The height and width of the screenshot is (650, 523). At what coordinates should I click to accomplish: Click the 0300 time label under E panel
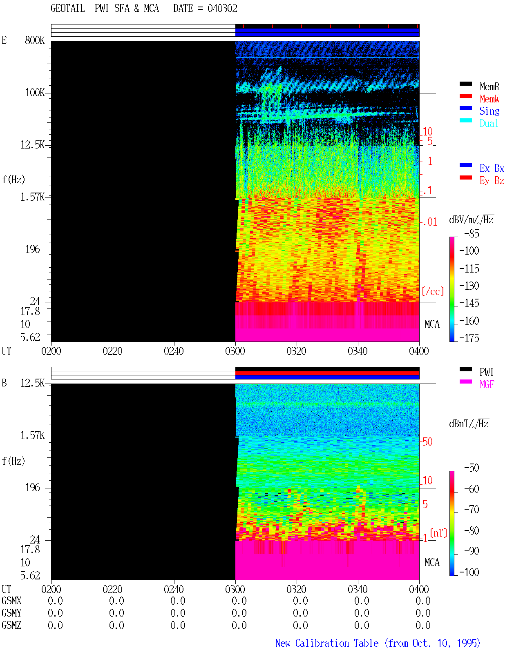pyautogui.click(x=235, y=351)
